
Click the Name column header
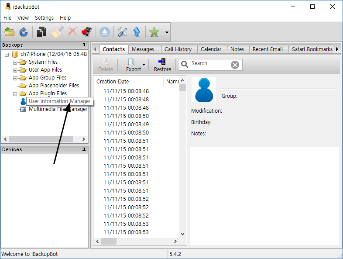172,81
